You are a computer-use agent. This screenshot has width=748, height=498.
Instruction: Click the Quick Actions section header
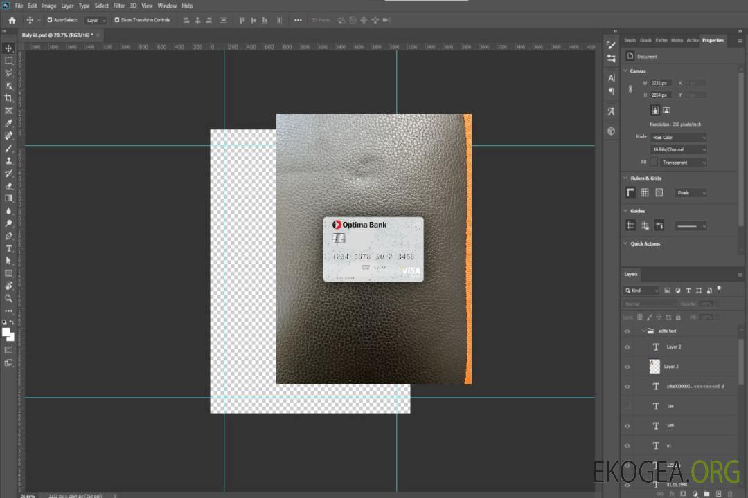coord(645,243)
